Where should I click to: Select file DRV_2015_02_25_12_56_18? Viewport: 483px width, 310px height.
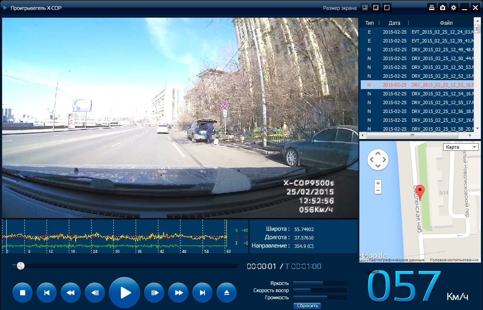[417, 111]
